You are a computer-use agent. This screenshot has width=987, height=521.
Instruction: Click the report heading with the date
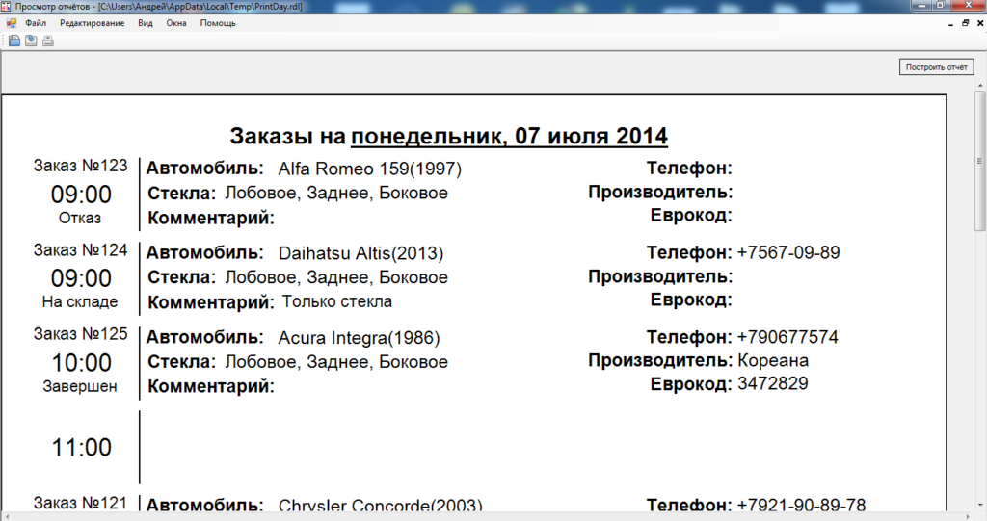[x=448, y=135]
